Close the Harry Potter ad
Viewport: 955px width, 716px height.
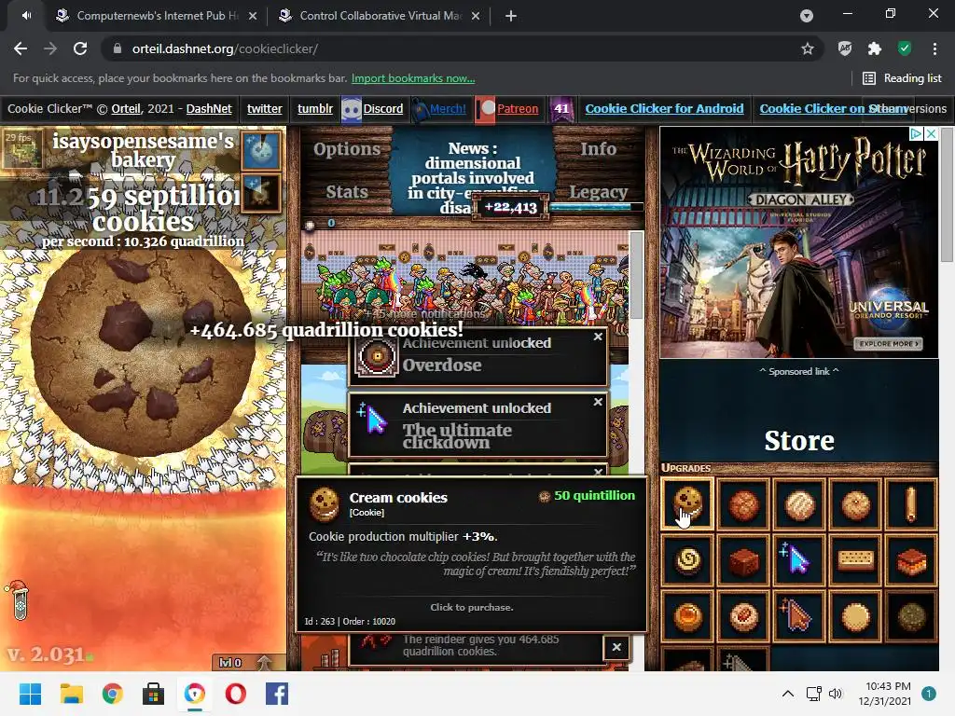point(931,133)
